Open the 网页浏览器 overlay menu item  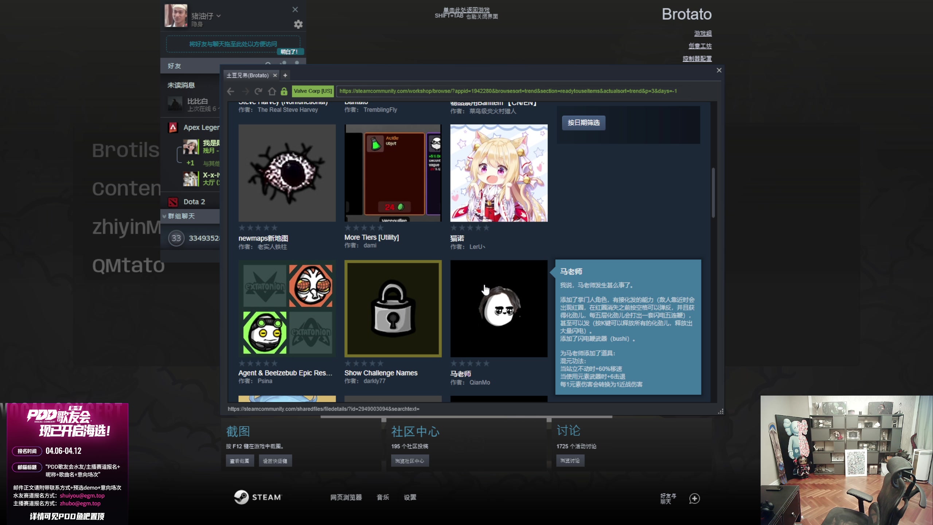(346, 497)
